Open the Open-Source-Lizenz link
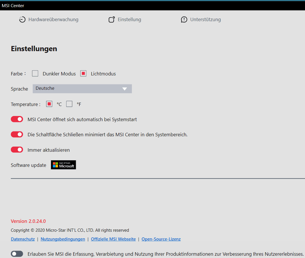Screen dimensions: 305x258 (161, 239)
